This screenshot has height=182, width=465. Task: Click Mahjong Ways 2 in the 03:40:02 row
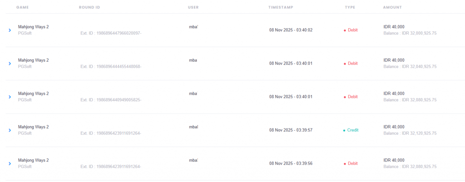pyautogui.click(x=33, y=27)
